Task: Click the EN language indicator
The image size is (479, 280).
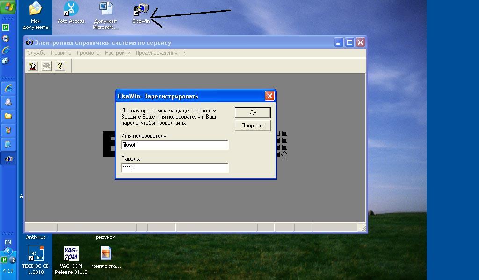Action: [8, 242]
